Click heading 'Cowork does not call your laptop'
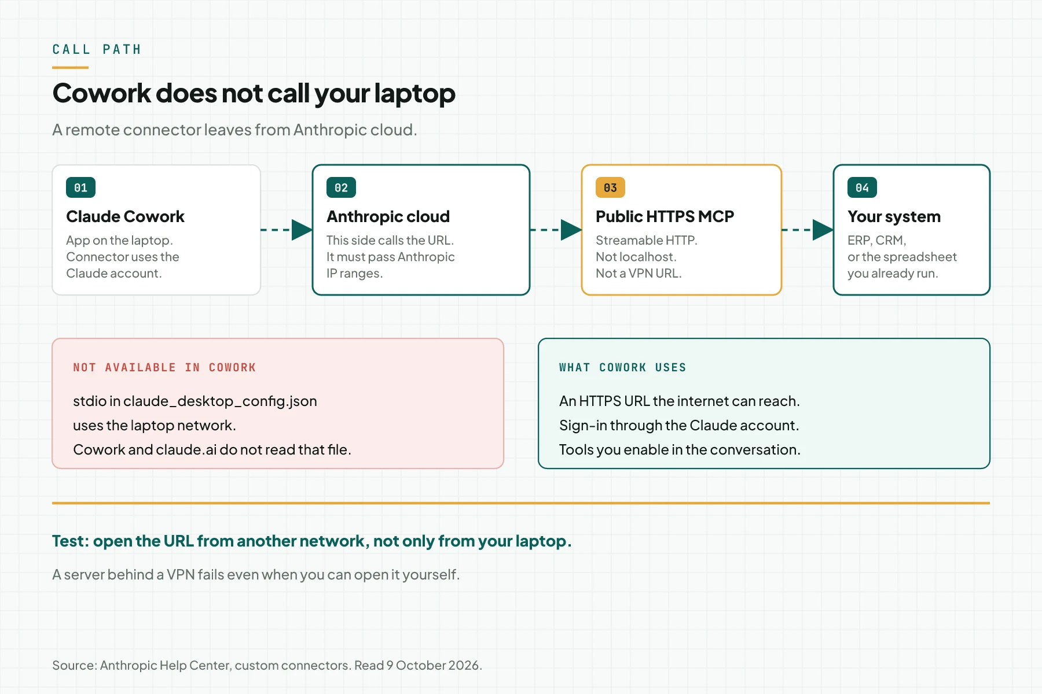Screen dimensions: 1042x694 pyautogui.click(x=254, y=93)
